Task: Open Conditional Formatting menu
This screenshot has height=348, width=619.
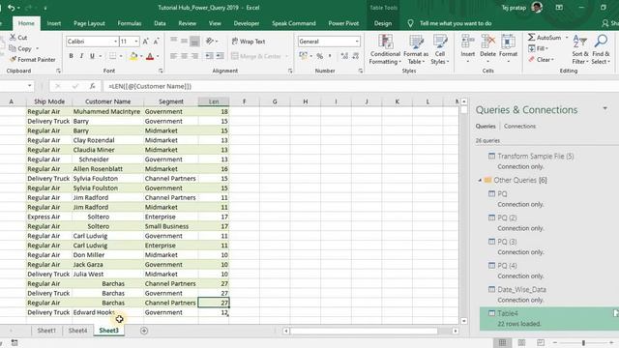Action: [385, 49]
